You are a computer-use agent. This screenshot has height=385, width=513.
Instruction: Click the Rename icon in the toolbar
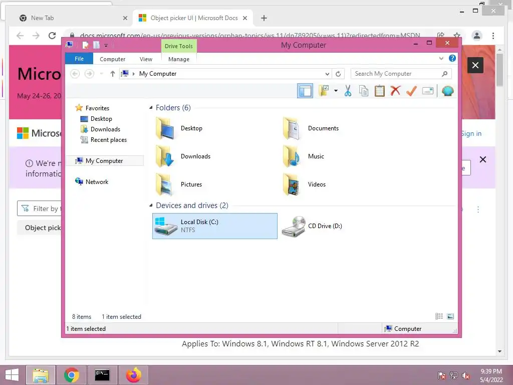[428, 91]
